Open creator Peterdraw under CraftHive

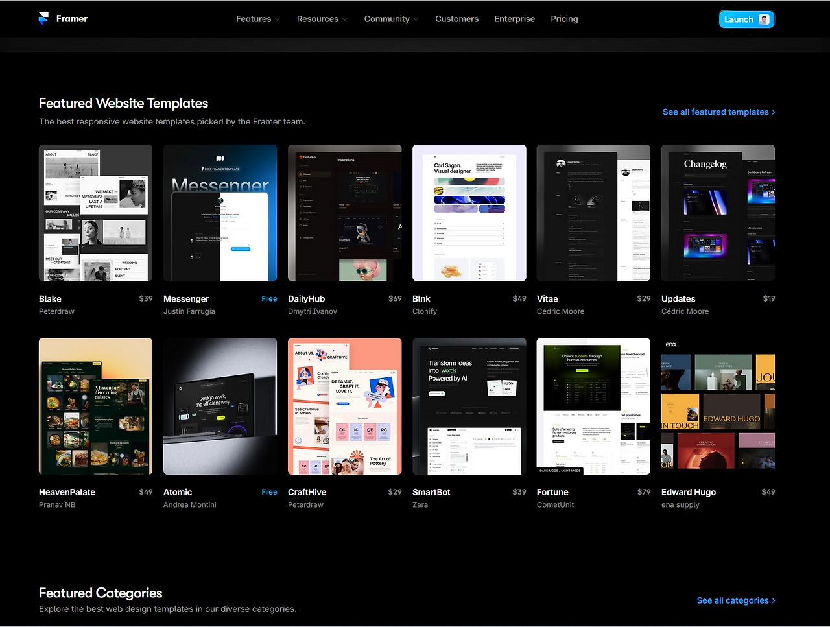305,504
